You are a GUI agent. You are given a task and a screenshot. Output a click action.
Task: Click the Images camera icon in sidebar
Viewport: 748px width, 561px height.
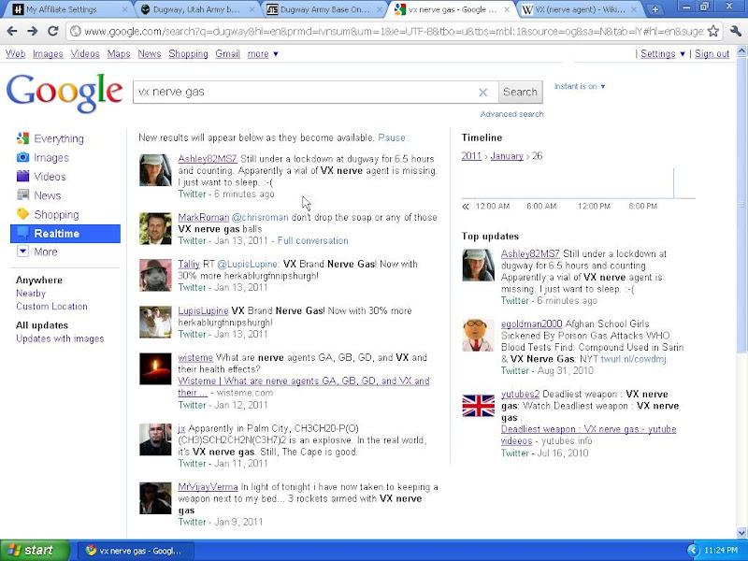click(x=22, y=157)
